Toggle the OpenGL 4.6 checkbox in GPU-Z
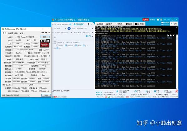The width and height of the screenshot is (187, 131). tap(40, 91)
